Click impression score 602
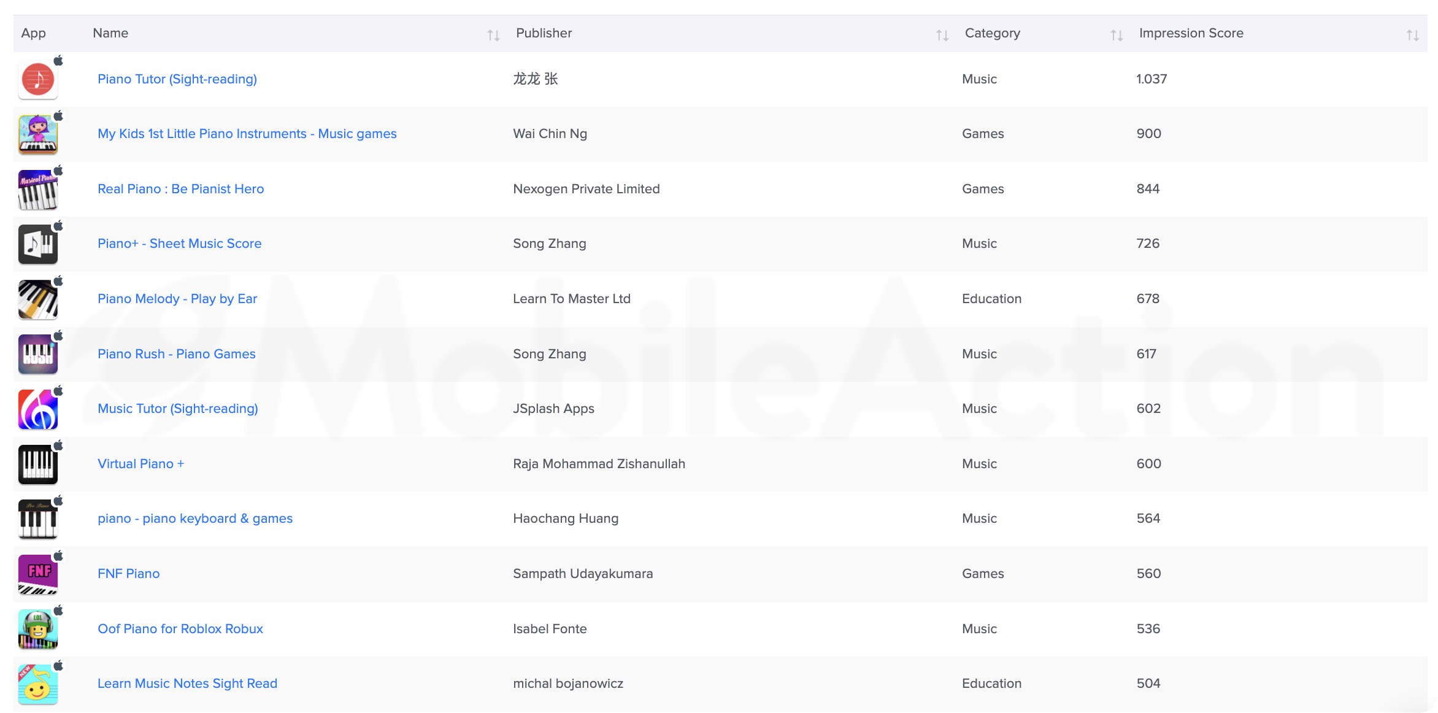1438x713 pixels. point(1148,409)
